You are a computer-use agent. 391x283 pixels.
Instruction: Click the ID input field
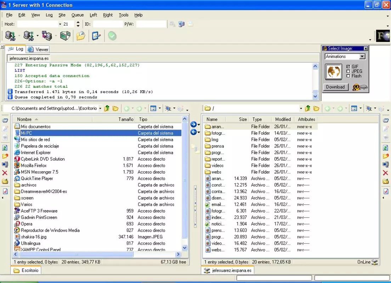(x=107, y=24)
